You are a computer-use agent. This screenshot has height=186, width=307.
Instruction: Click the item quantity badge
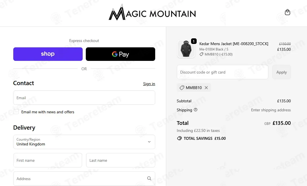point(194,41)
